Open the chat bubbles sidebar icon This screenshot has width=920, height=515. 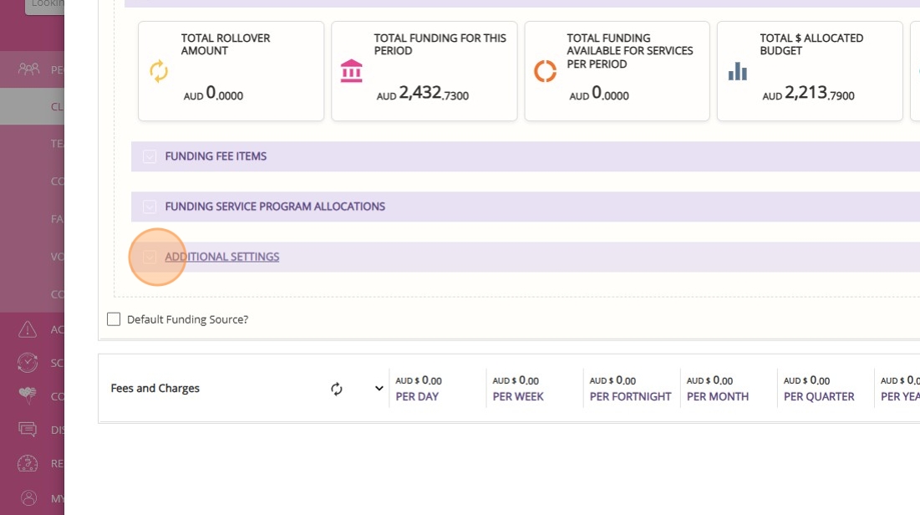(28, 430)
